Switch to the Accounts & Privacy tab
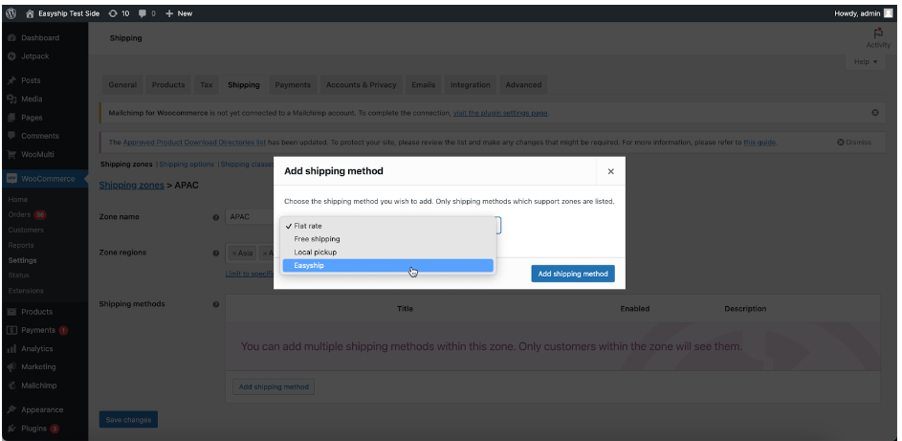902x441 pixels. click(x=361, y=84)
